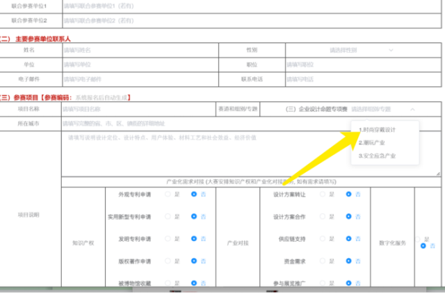Click the 主要参赛单位联系人 section heading
Screen dimensions: 445x293
42,39
